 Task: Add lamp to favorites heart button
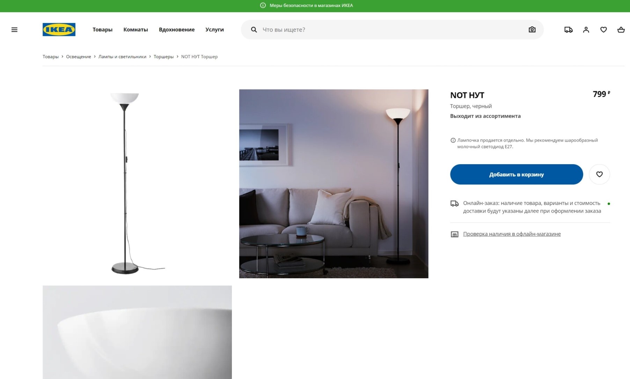(599, 174)
